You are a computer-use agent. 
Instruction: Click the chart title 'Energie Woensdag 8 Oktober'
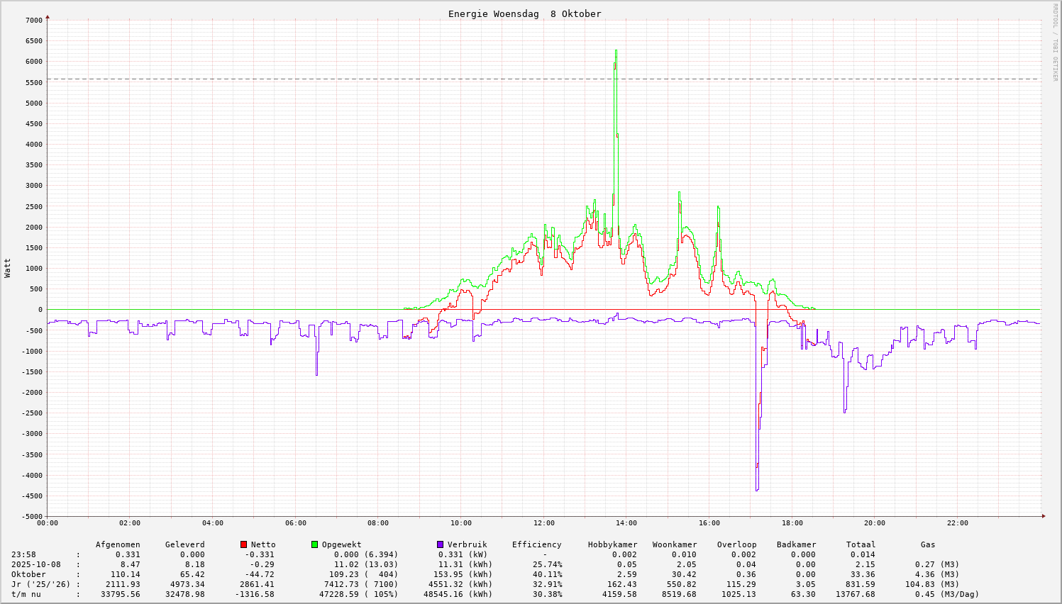pyautogui.click(x=524, y=14)
